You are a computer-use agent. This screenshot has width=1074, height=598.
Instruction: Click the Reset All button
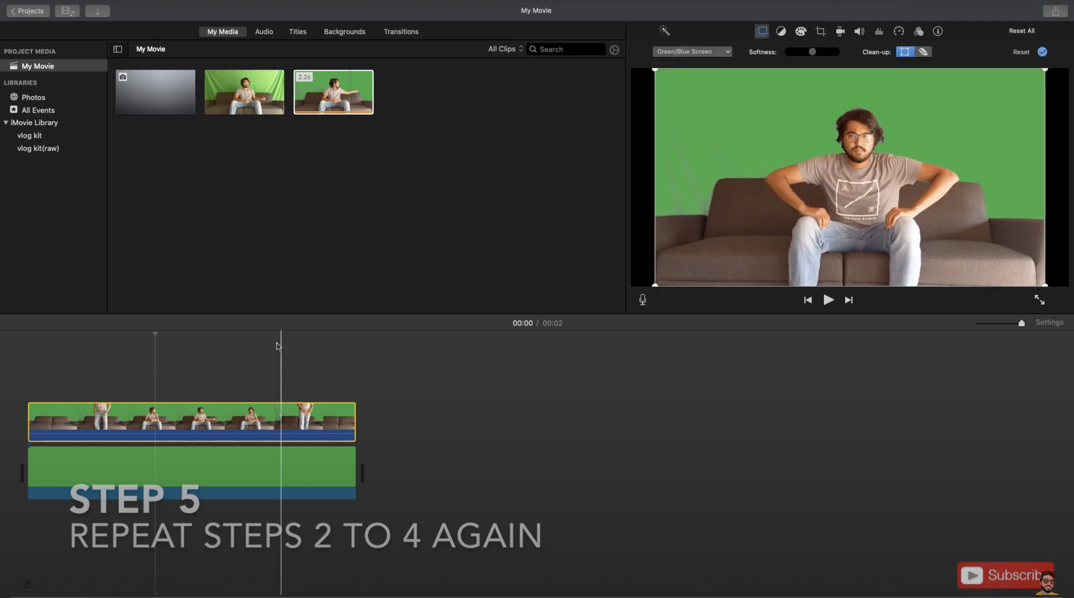tap(1021, 31)
